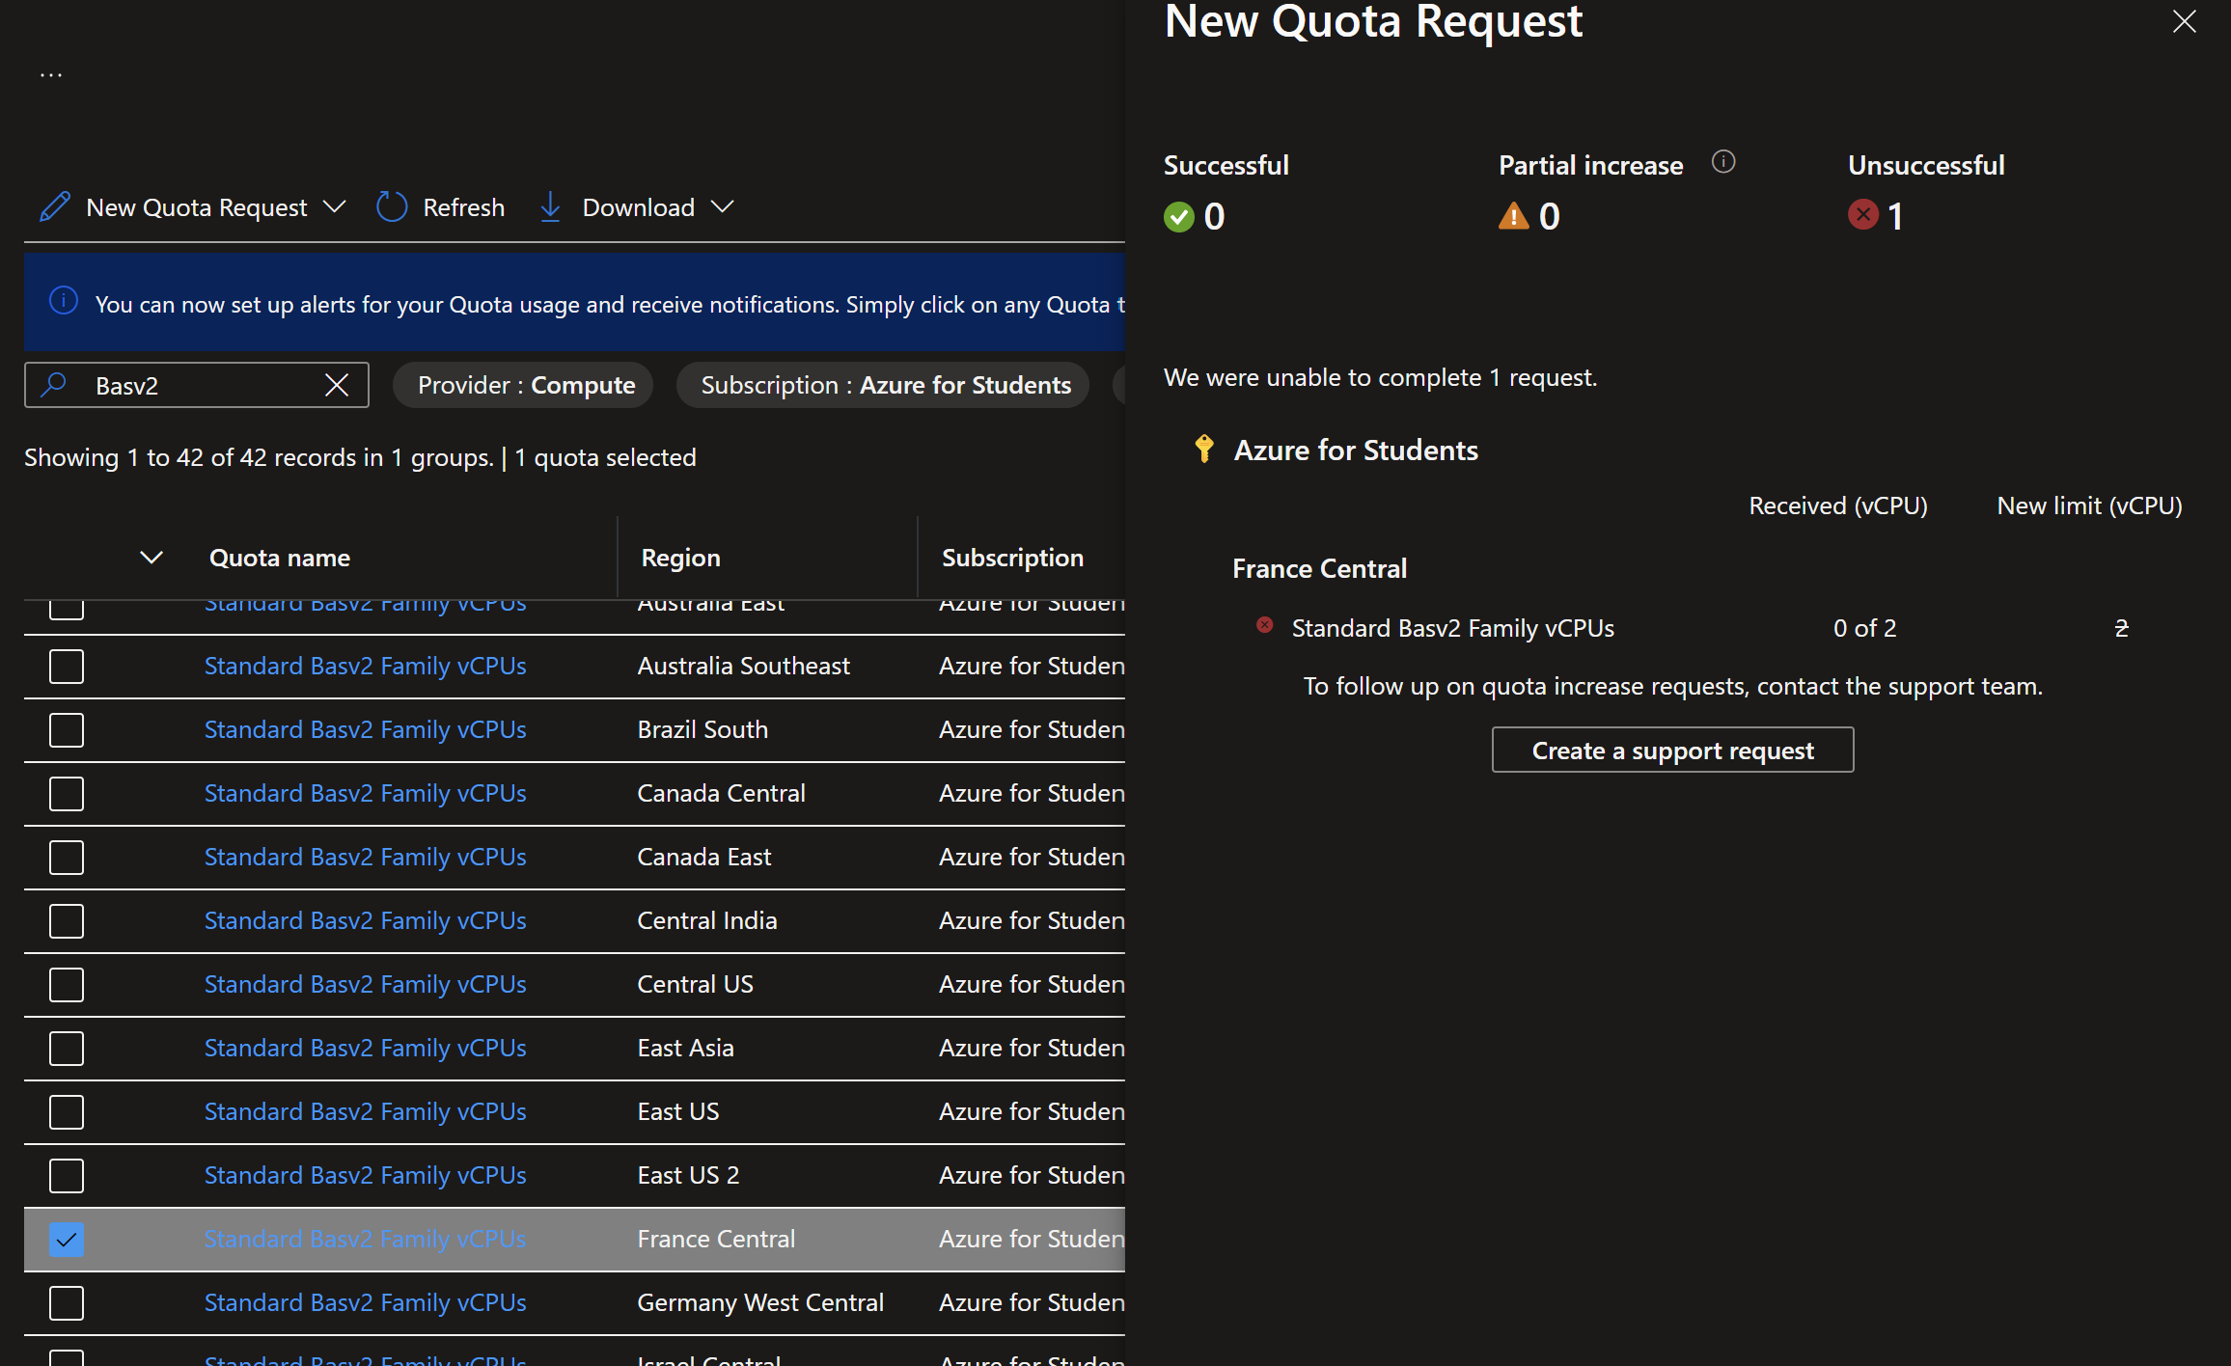Sort by the Subscription column header
This screenshot has height=1366, width=2231.
pyautogui.click(x=1013, y=558)
